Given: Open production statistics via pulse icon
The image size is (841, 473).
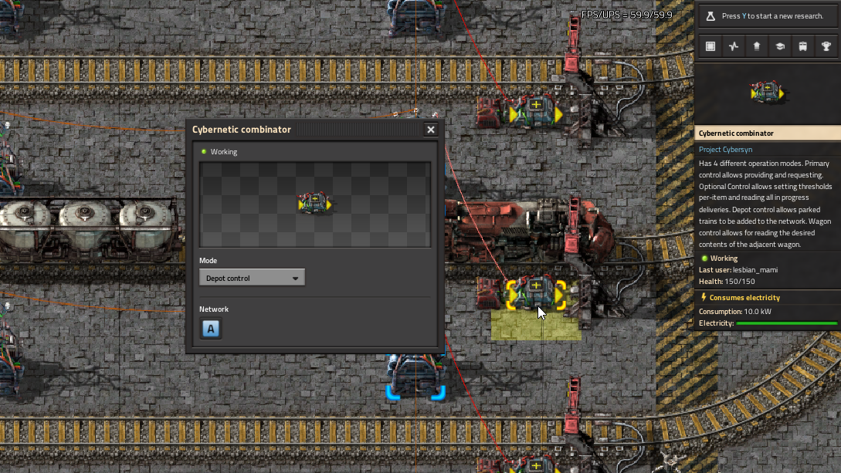Looking at the screenshot, I should pos(734,46).
